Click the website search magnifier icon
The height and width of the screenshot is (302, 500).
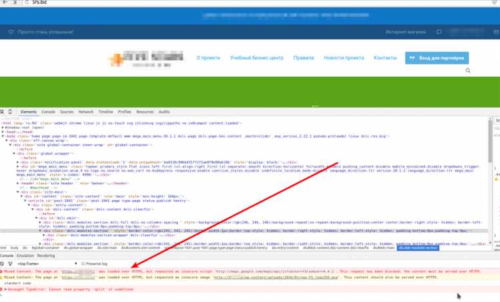coord(468,71)
